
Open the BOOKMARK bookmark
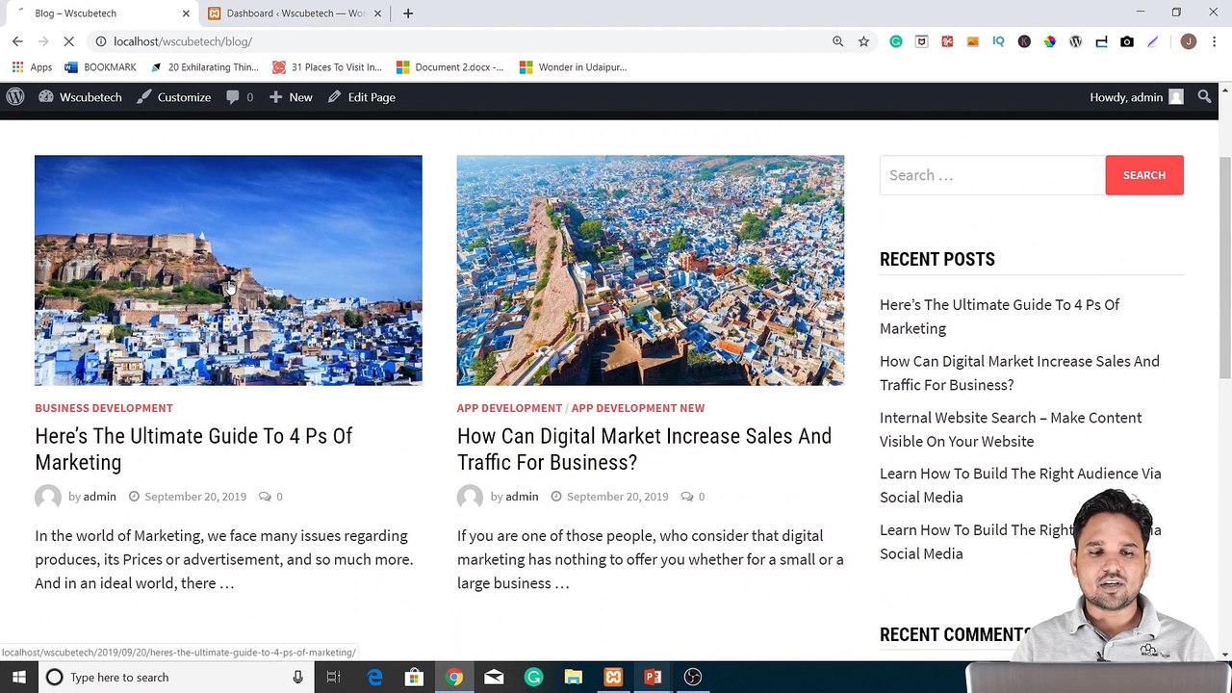100,67
